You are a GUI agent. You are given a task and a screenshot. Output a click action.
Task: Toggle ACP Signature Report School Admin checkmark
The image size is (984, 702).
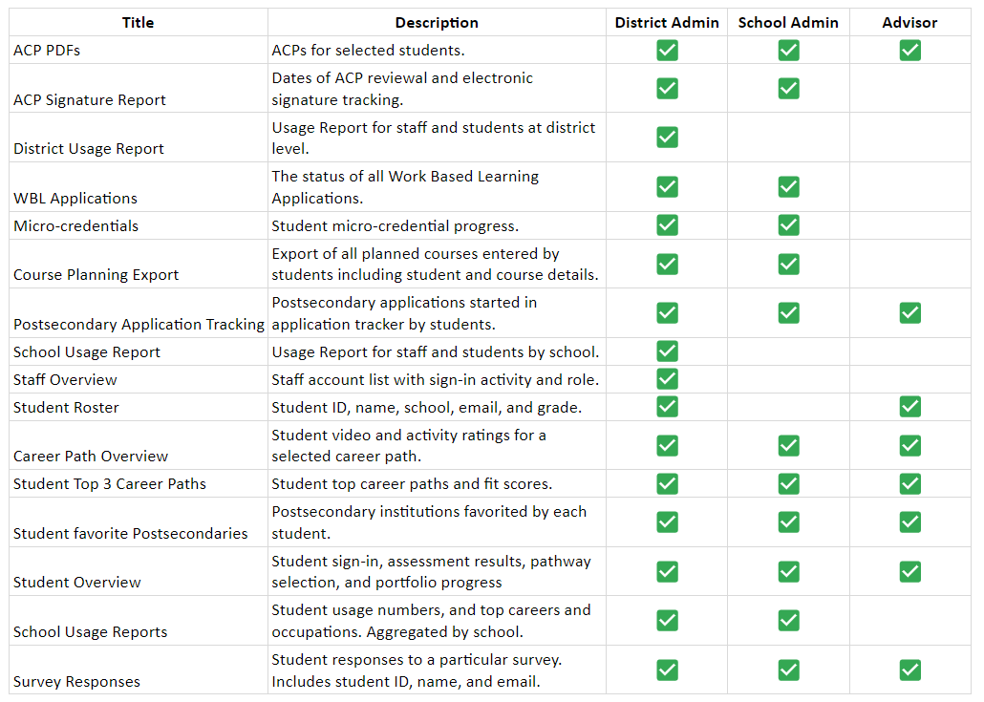(x=788, y=89)
